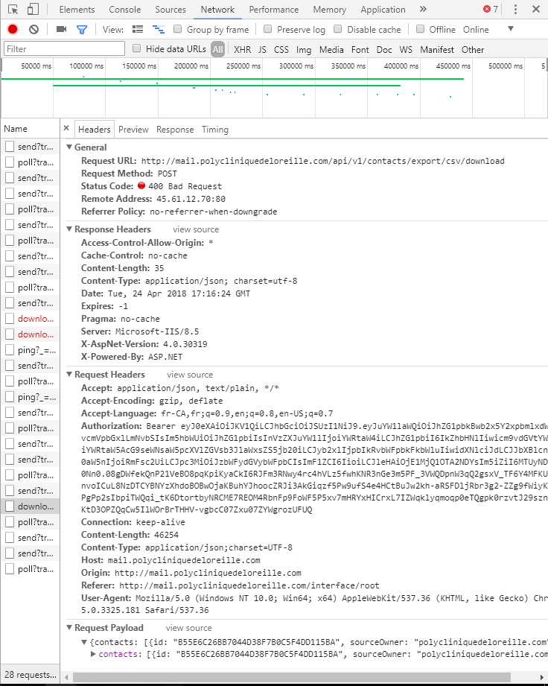Screen dimensions: 548x686
Task: Click the Filter text input field
Action: pos(64,49)
